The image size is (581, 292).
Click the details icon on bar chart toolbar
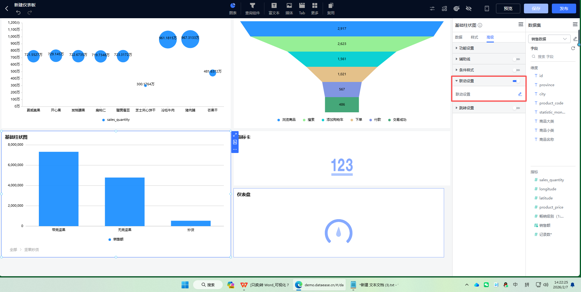click(235, 142)
